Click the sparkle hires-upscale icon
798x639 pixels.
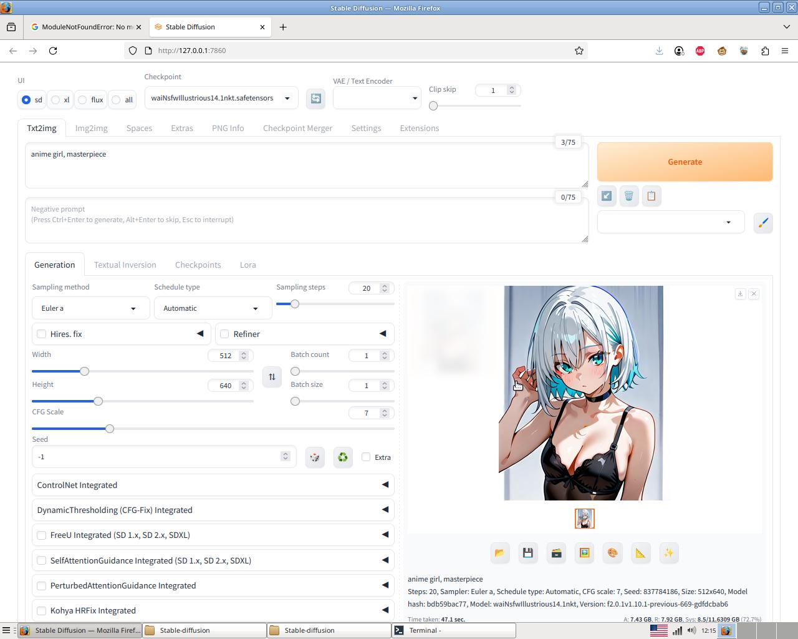click(669, 553)
